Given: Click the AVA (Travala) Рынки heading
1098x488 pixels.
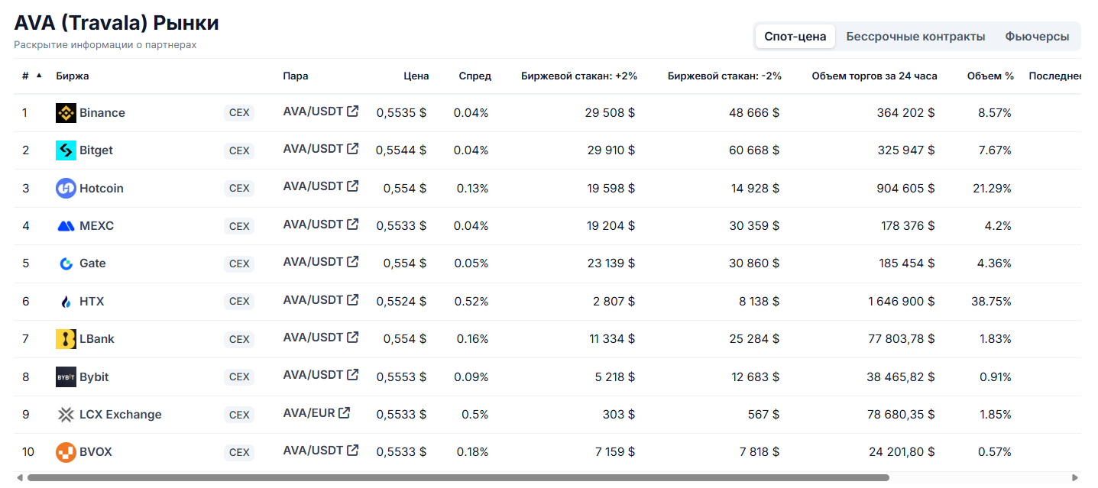Looking at the screenshot, I should (x=116, y=23).
